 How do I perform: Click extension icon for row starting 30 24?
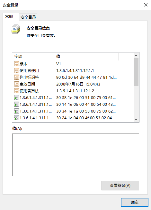(16, 118)
